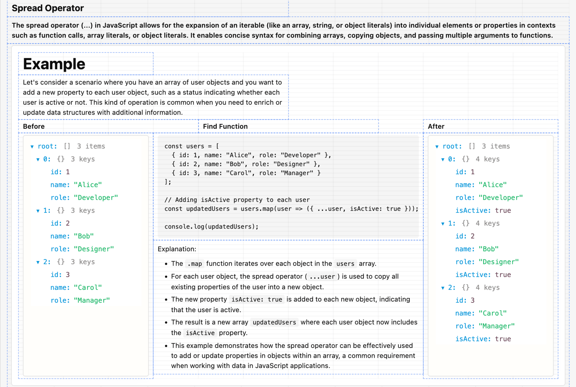Click role "Developer" in Before tree

(84, 197)
